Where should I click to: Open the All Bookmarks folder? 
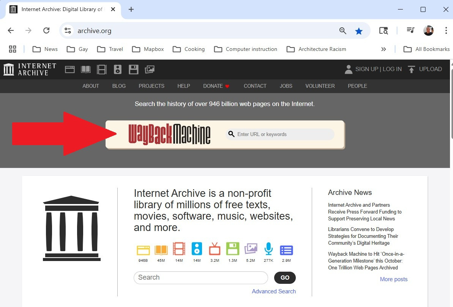pos(426,49)
